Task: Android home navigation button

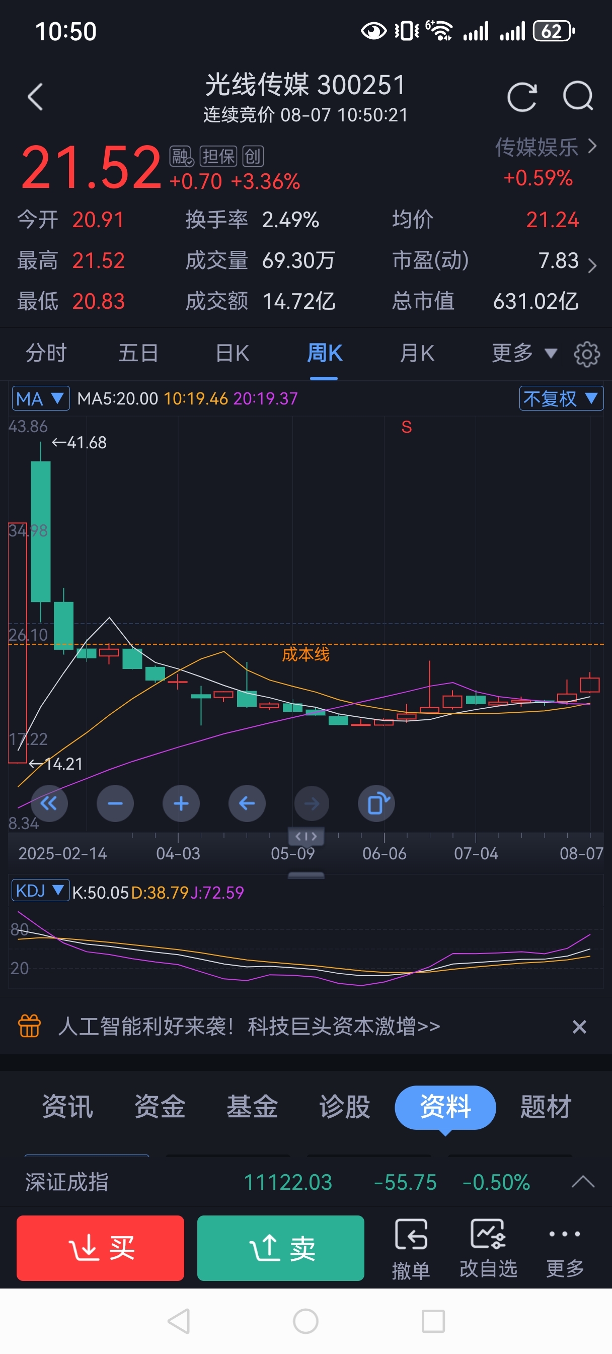Action: [x=305, y=1321]
